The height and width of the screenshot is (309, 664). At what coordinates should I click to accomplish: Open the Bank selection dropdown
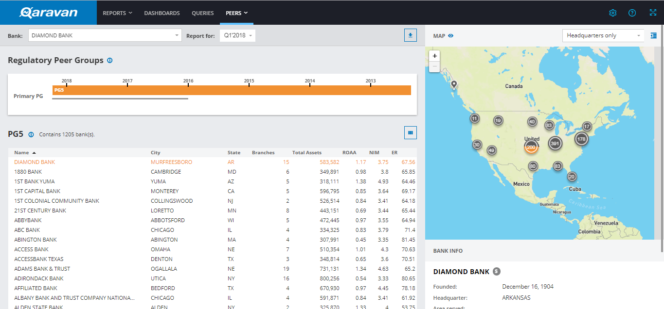[105, 35]
